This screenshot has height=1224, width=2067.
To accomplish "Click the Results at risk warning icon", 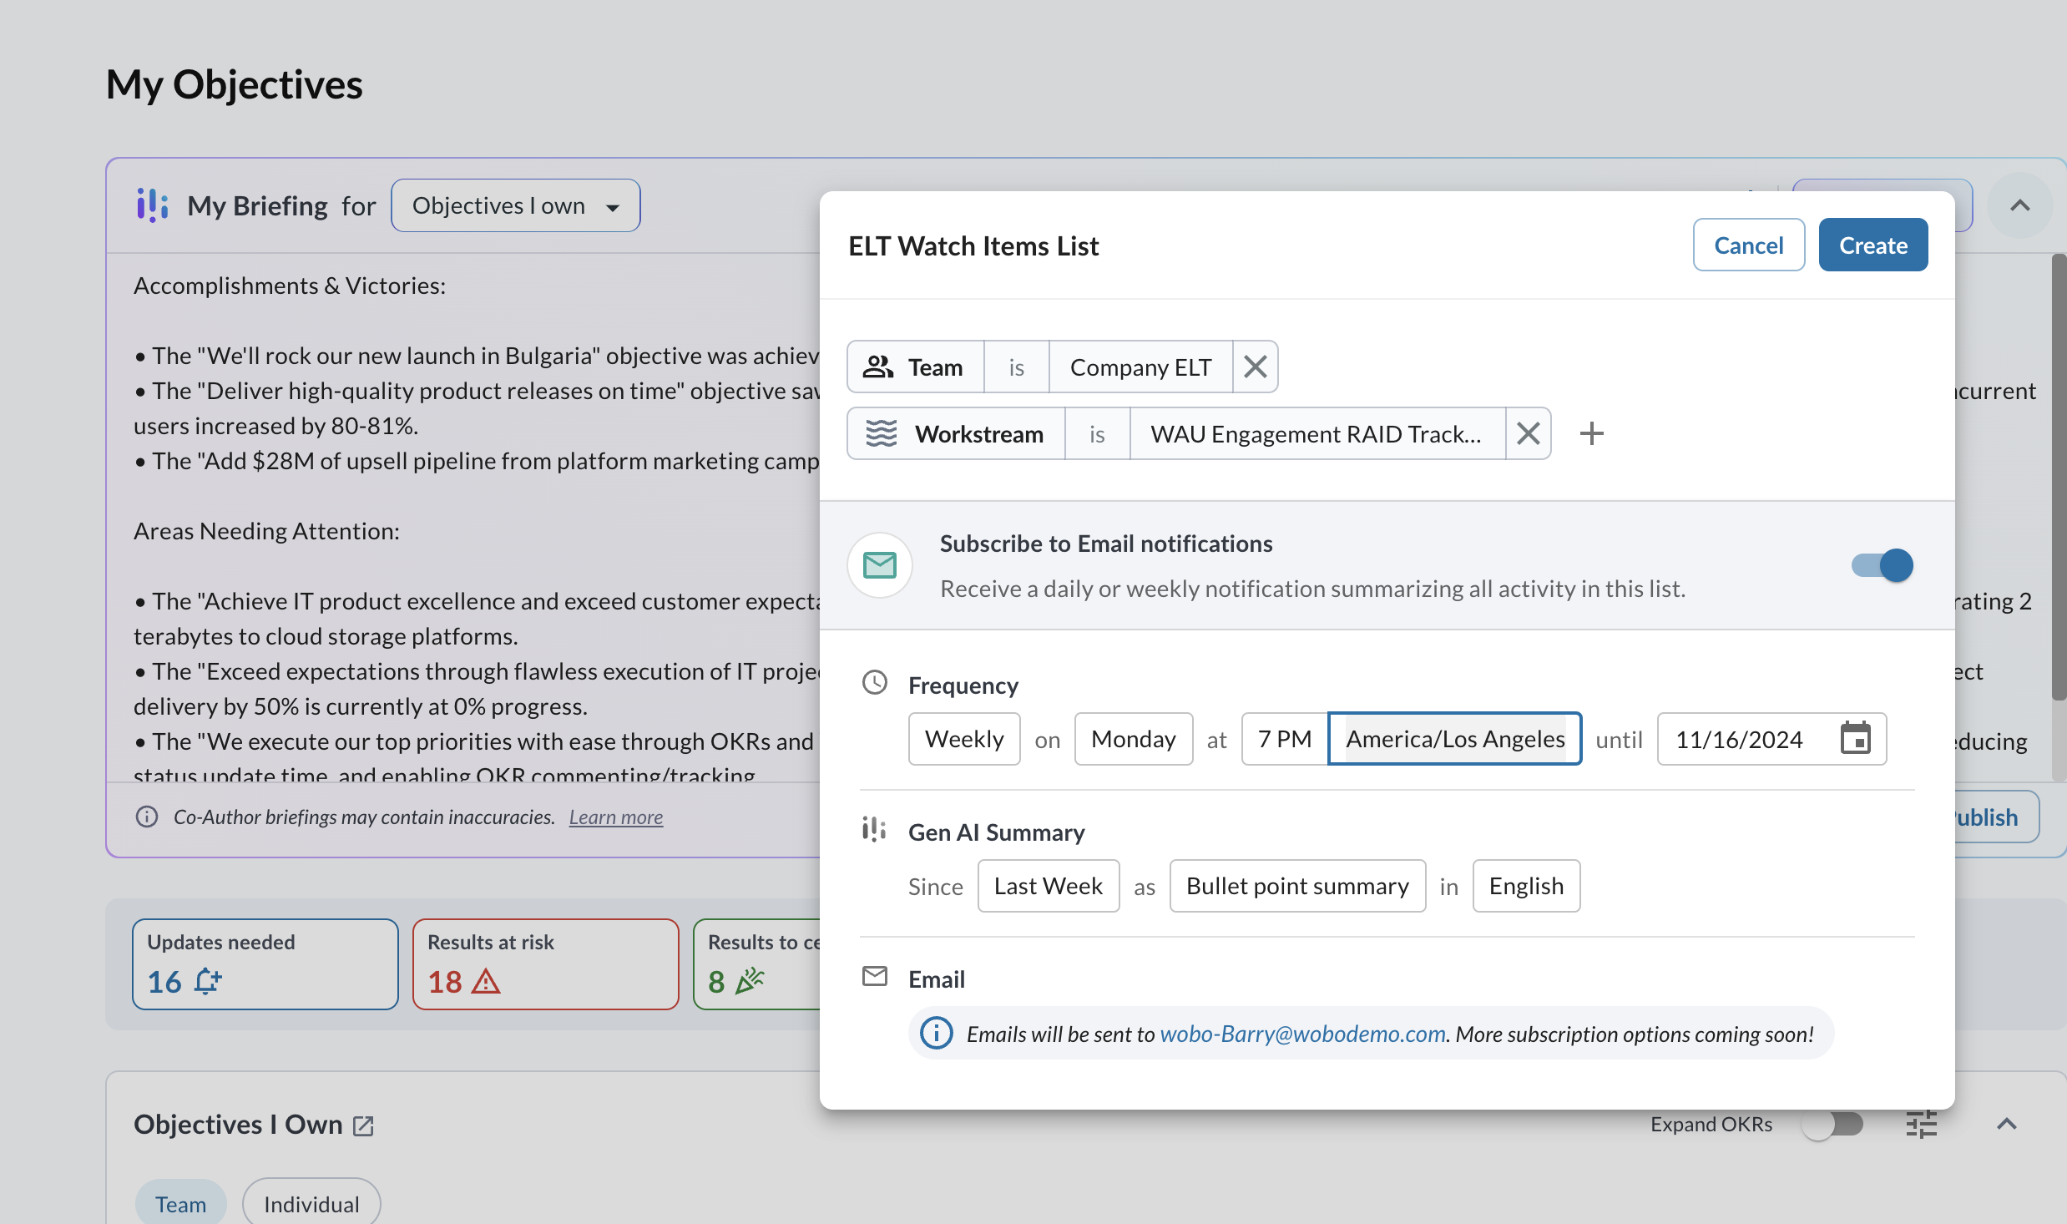I will 486,982.
